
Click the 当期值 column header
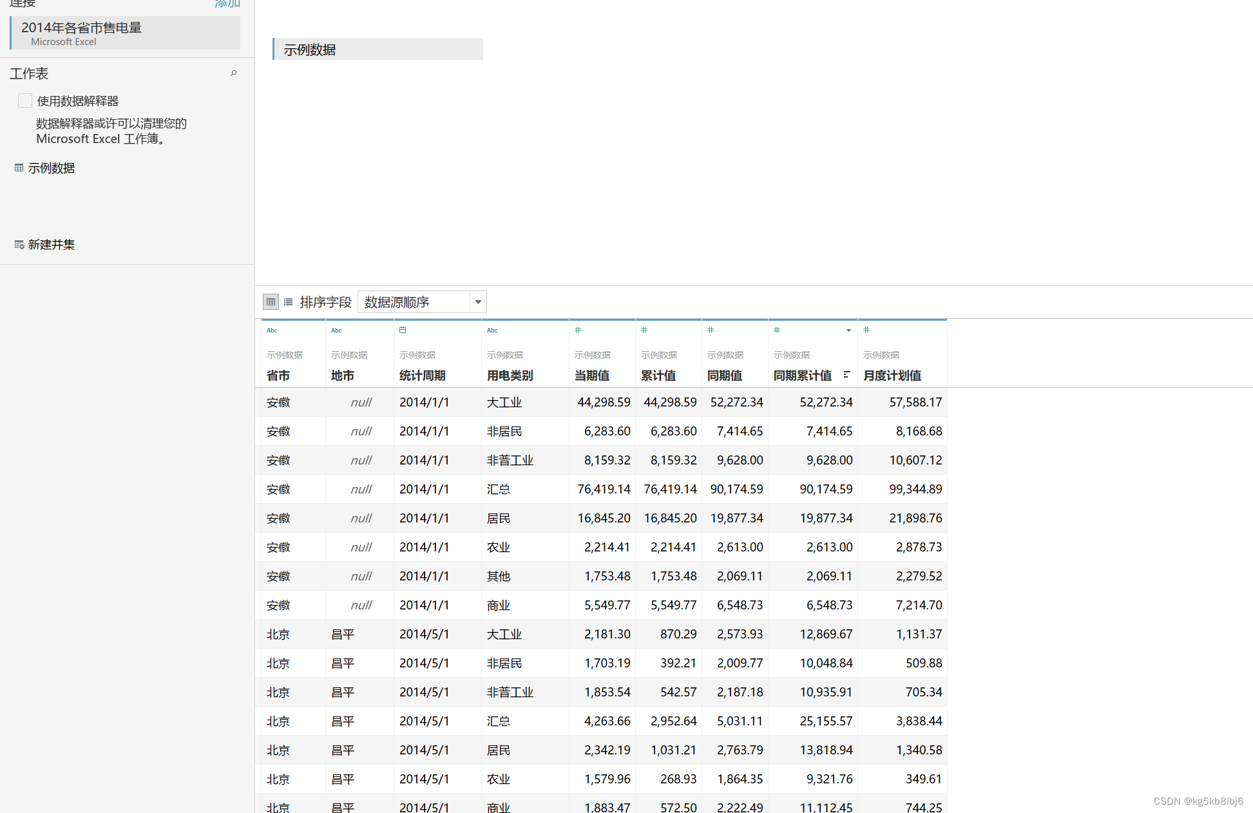[x=592, y=376]
